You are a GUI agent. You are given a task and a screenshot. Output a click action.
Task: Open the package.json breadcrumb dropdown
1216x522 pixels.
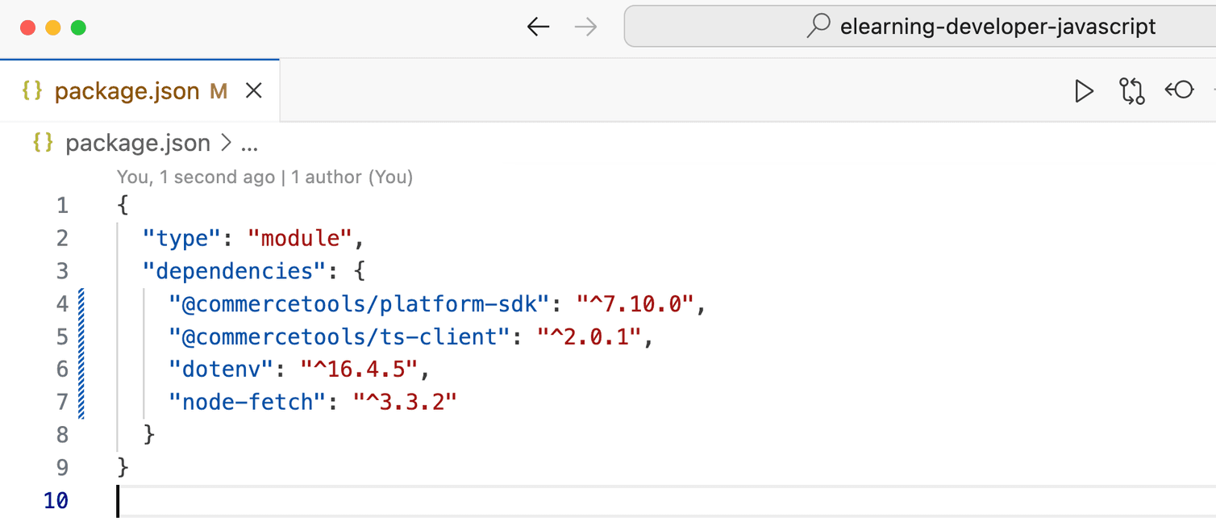pyautogui.click(x=137, y=144)
